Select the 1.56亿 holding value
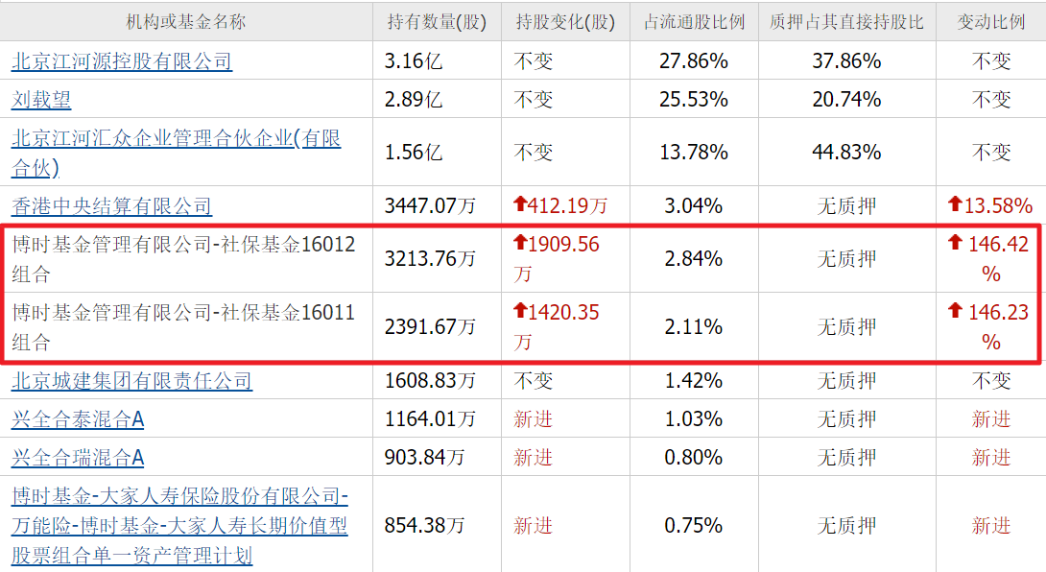Viewport: 1046px width, 572px height. point(414,153)
